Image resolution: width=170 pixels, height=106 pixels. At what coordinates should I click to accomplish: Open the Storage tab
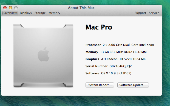[x=40, y=13]
